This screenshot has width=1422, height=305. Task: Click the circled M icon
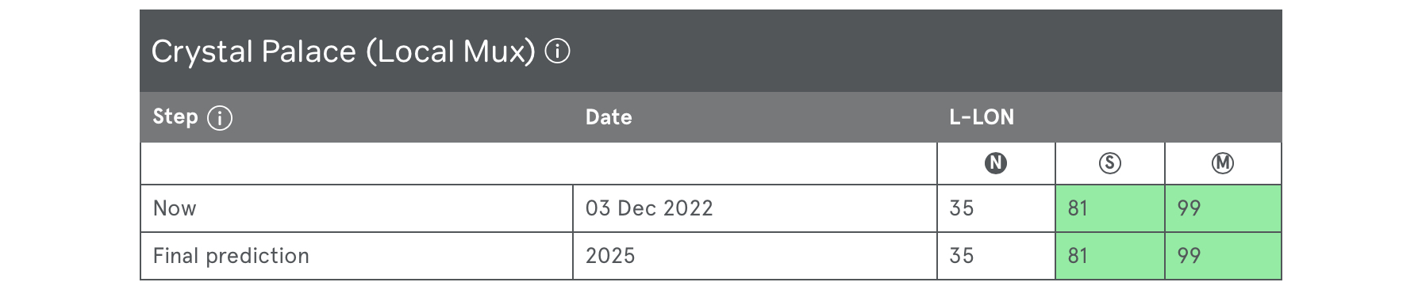(x=1223, y=163)
